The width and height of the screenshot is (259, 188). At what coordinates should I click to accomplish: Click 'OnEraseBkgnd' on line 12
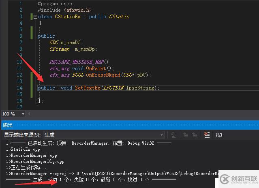pos(103,75)
